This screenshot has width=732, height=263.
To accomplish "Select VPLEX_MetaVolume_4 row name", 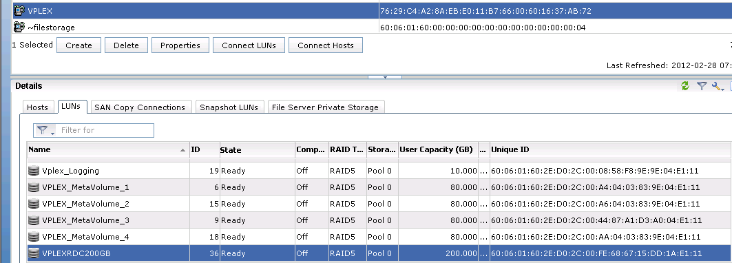I will [85, 237].
